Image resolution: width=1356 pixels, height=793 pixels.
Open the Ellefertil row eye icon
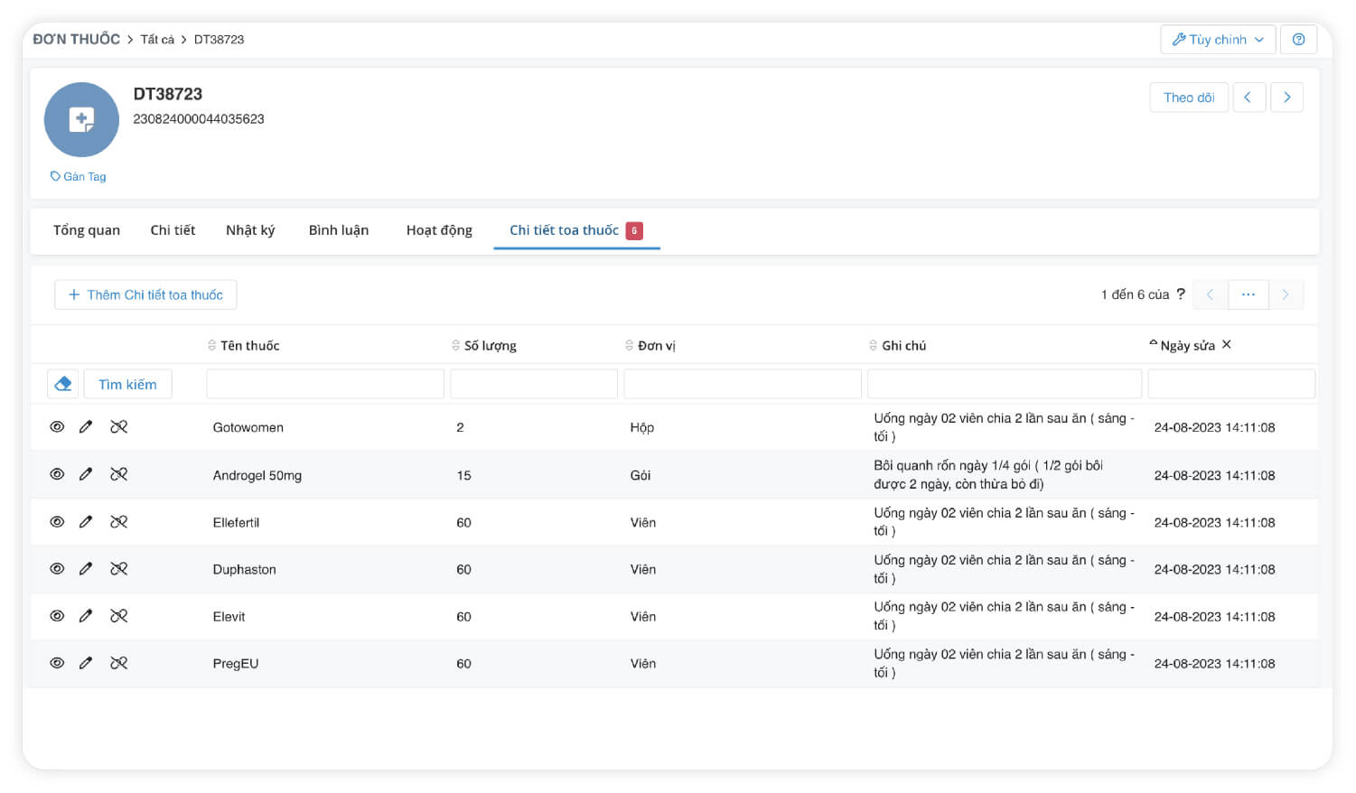(57, 522)
